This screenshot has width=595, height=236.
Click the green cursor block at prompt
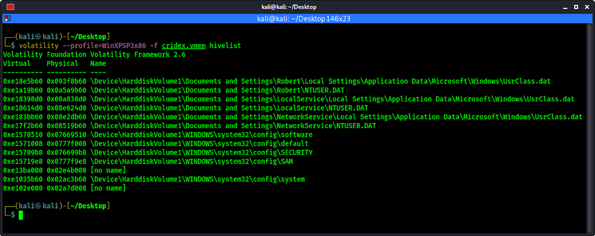[x=21, y=215]
